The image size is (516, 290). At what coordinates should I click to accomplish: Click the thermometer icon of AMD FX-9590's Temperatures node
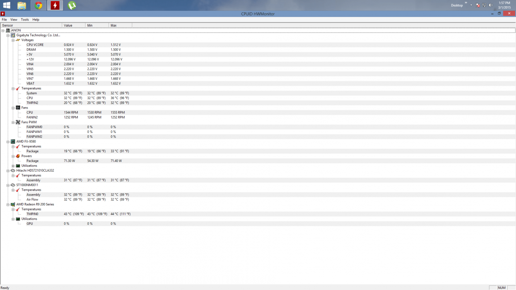point(18,146)
